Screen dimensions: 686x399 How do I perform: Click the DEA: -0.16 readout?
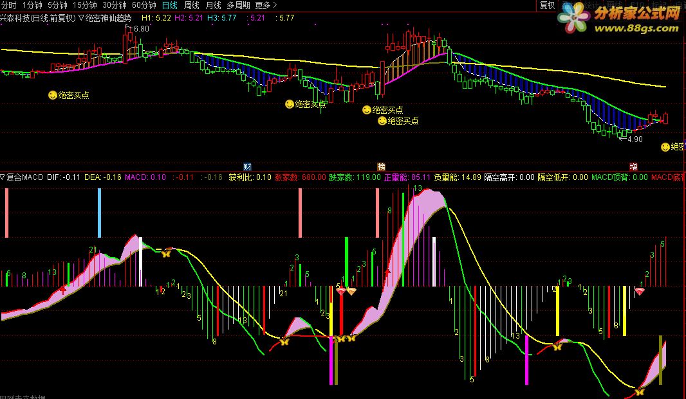[x=102, y=177]
